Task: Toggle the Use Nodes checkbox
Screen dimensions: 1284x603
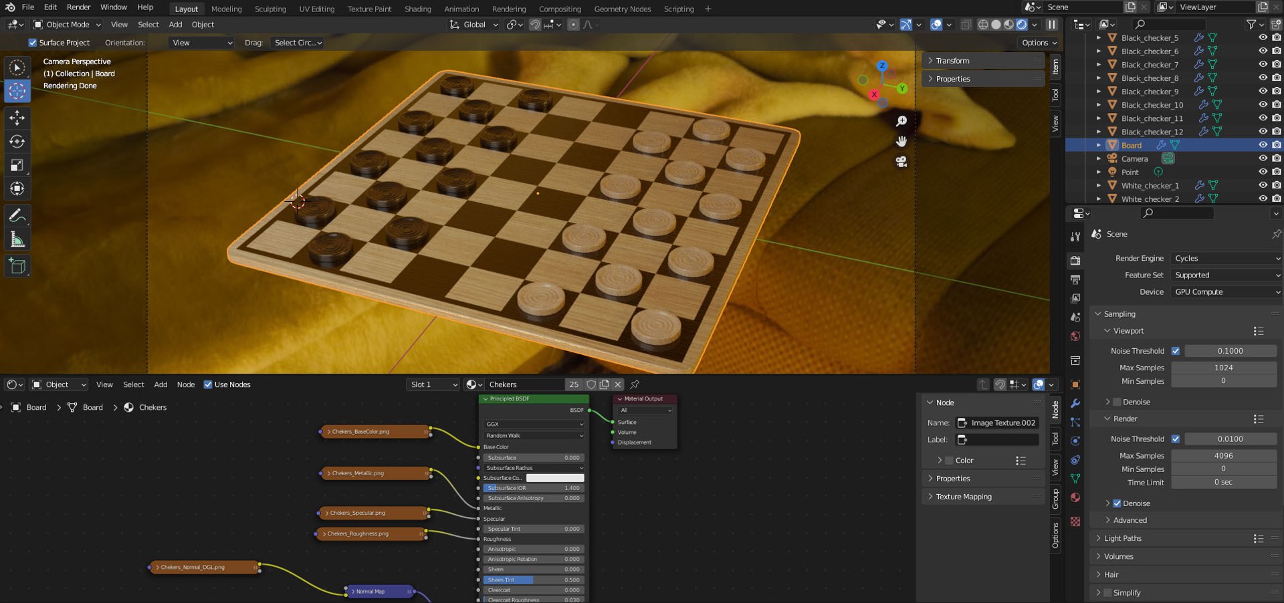Action: (x=208, y=384)
